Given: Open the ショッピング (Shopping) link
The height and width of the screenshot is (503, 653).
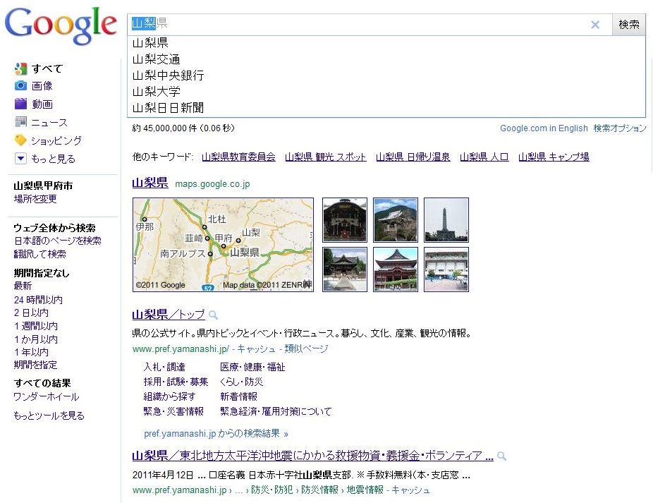Looking at the screenshot, I should point(56,140).
